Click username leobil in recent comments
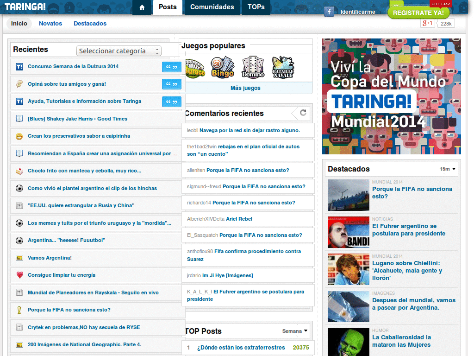 coord(193,130)
